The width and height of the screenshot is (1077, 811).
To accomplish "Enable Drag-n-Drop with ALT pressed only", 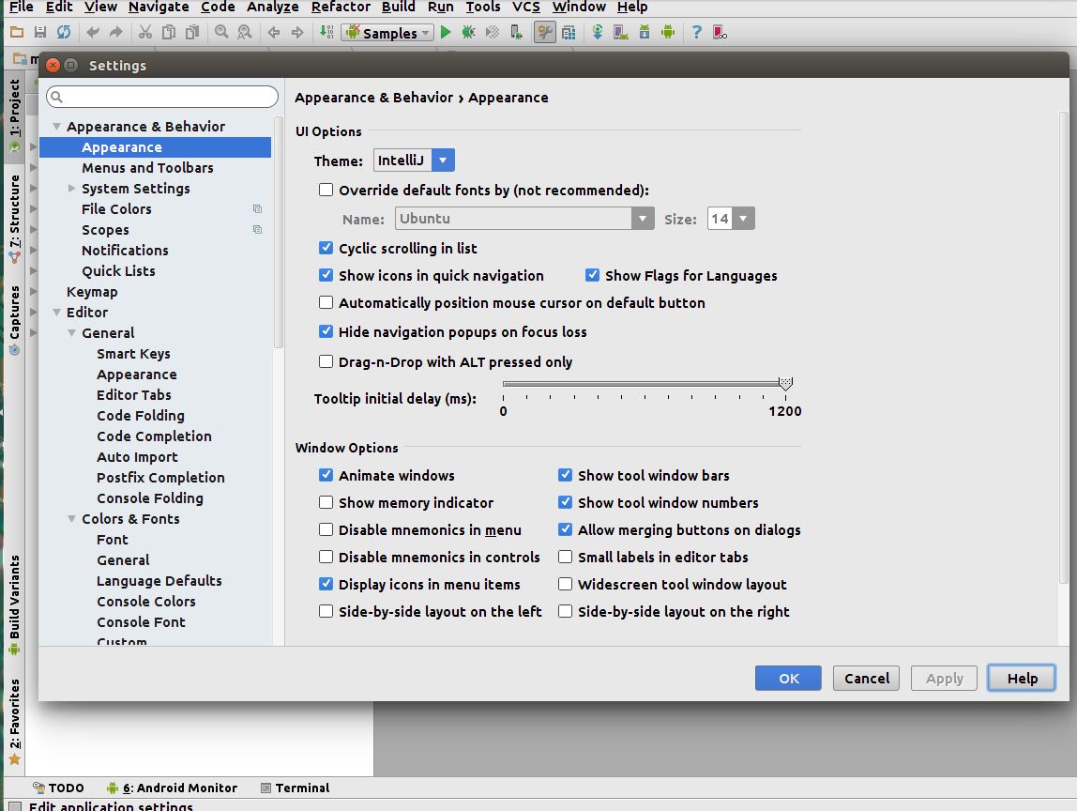I will pos(326,361).
